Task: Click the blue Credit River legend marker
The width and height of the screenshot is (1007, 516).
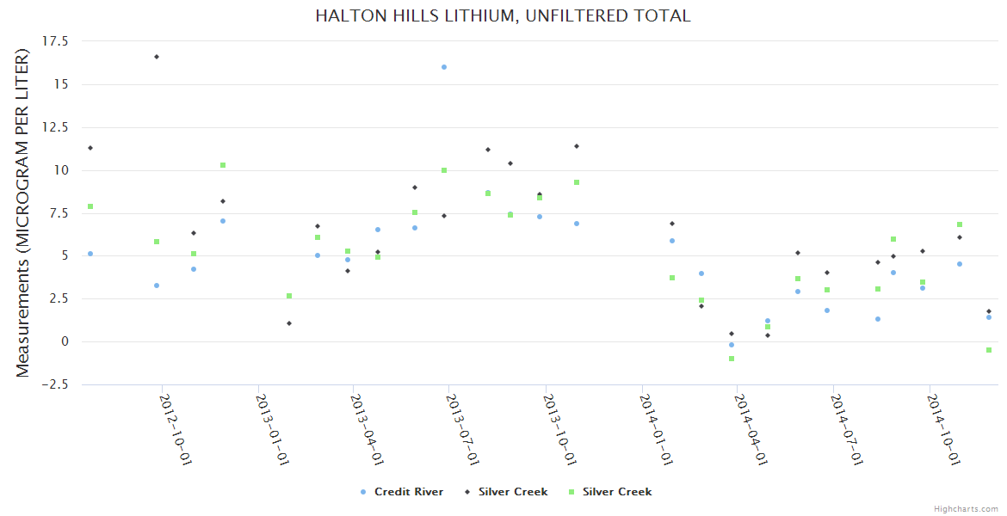Action: [362, 492]
